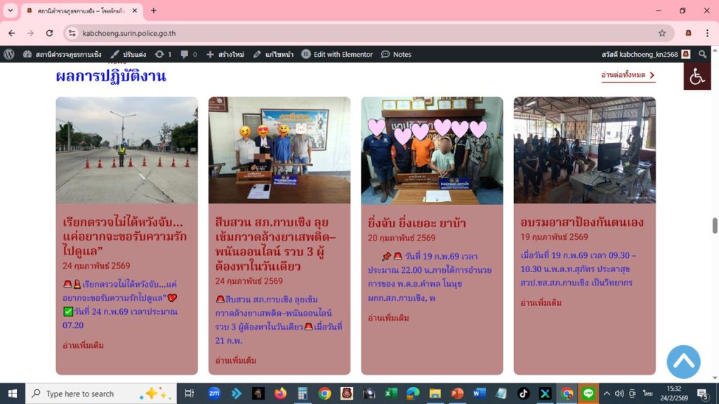Open the WordPress logo menu in admin bar
This screenshot has height=404, width=719.
8,54
